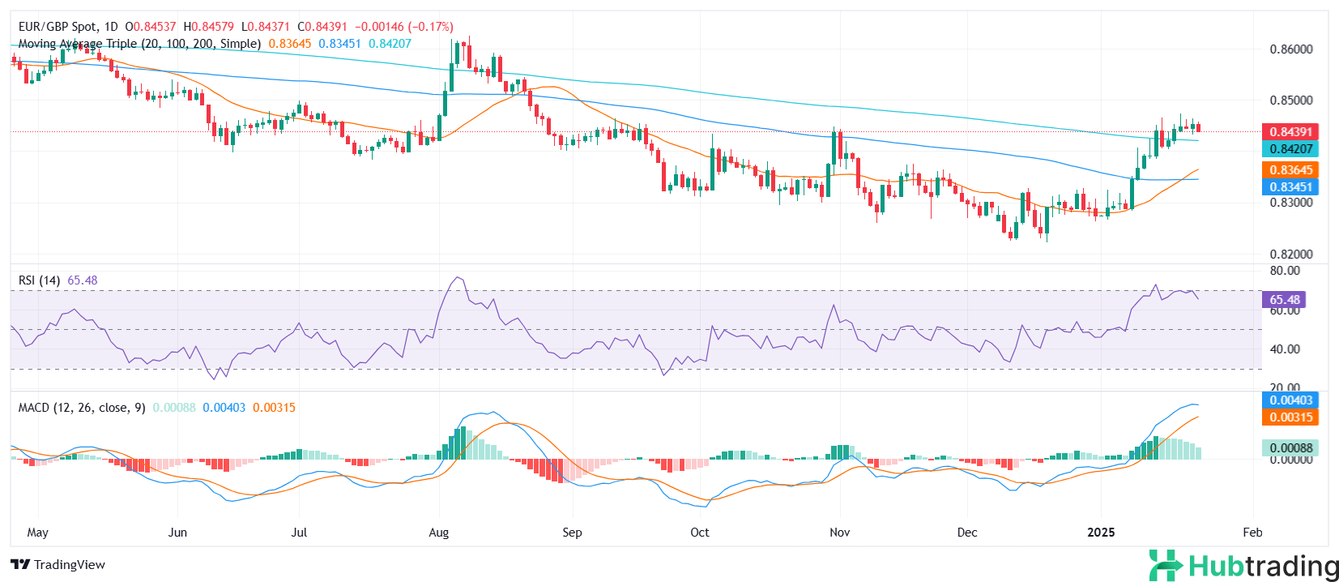1339x582 pixels.
Task: Click the Aug label on time axis
Action: [x=438, y=533]
